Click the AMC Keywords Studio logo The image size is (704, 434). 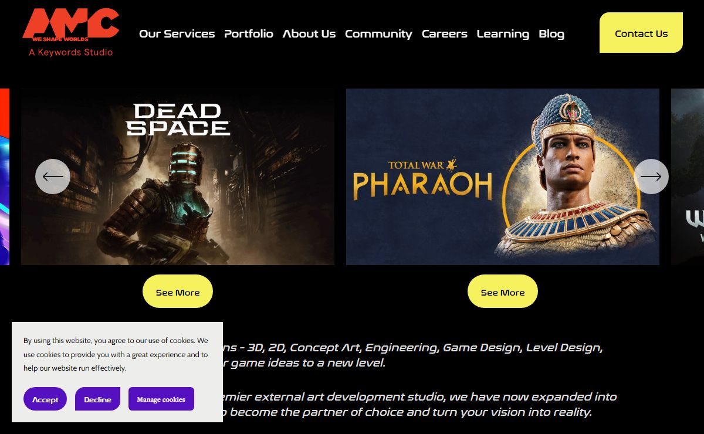[70, 32]
